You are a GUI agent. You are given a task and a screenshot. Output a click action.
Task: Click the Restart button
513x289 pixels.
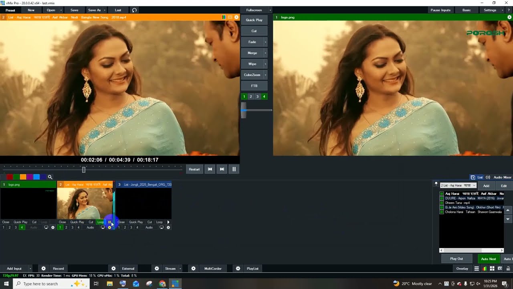coord(194,169)
